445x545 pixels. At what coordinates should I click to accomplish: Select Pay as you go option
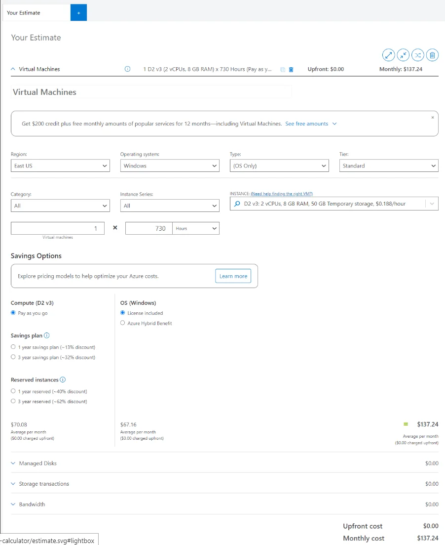coord(13,313)
